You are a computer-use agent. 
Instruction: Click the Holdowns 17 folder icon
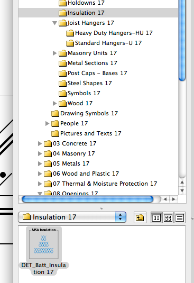coord(62,3)
